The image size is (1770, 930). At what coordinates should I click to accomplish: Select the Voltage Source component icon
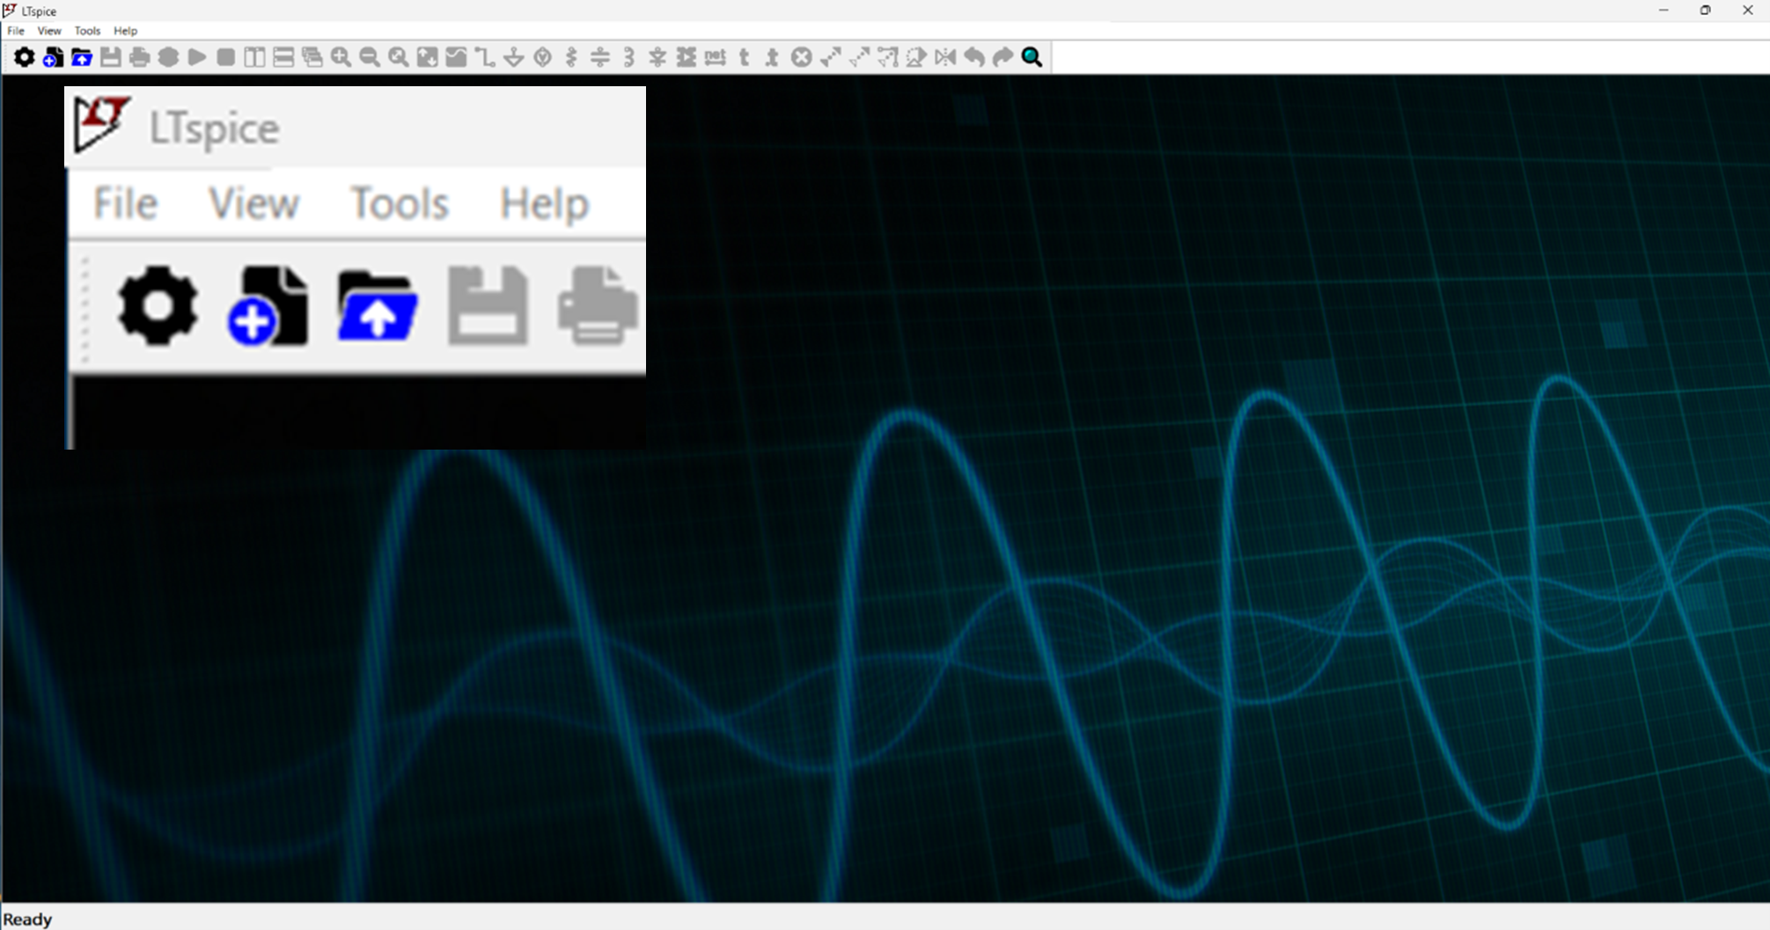click(x=543, y=57)
